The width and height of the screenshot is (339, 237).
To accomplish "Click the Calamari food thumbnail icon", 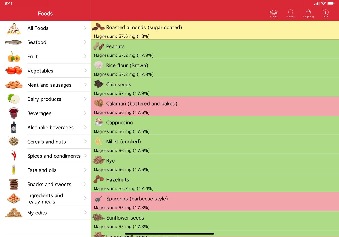I will tap(99, 103).
